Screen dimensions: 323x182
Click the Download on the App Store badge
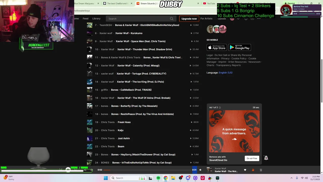click(217, 47)
